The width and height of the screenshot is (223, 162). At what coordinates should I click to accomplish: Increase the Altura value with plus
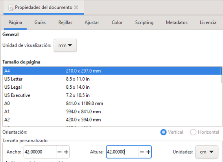click(x=148, y=152)
